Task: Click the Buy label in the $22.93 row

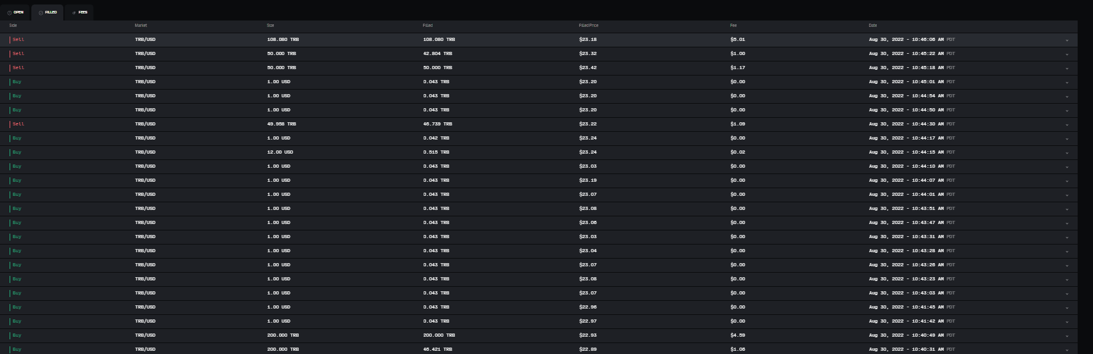Action: 17,335
